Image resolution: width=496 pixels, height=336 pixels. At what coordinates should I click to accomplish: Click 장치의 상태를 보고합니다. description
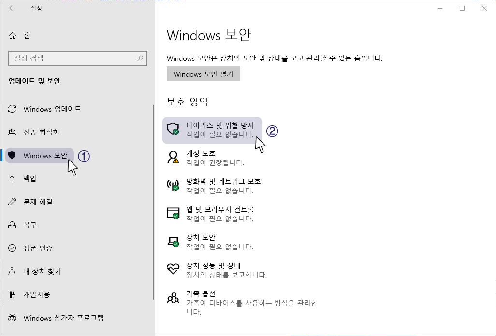click(227, 275)
